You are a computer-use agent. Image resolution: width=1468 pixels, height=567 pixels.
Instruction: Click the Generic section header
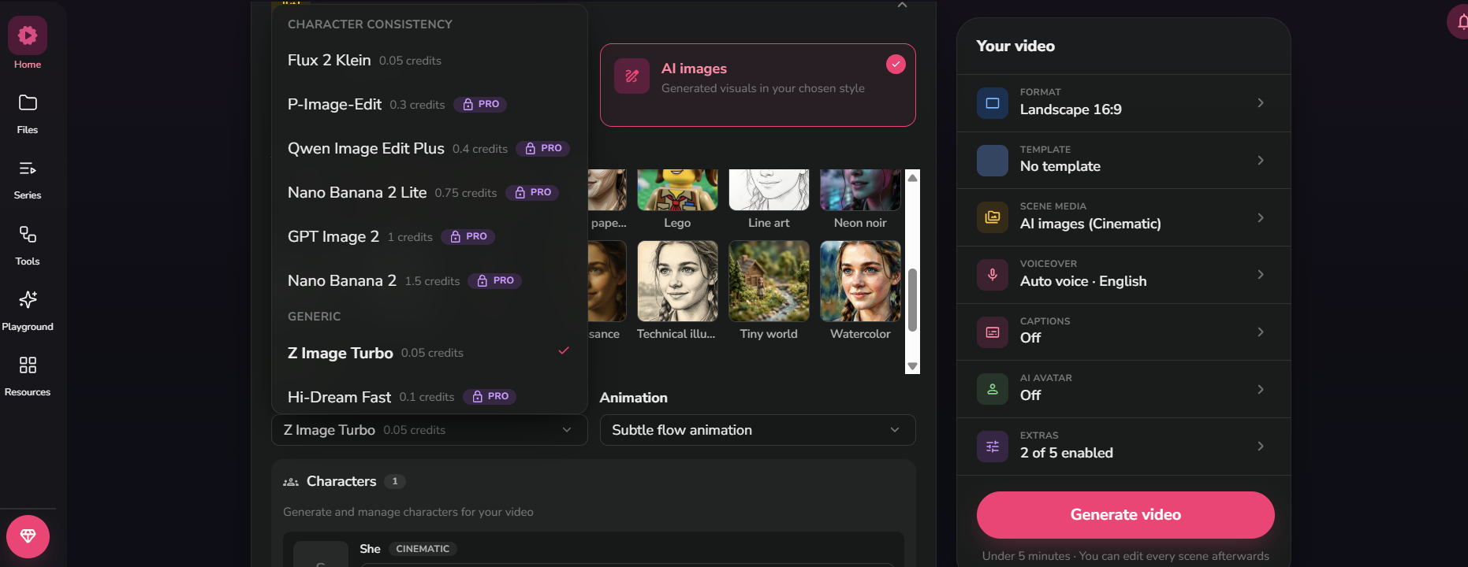coord(314,317)
